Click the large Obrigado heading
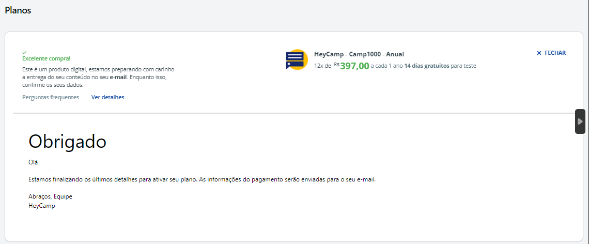 [x=67, y=141]
